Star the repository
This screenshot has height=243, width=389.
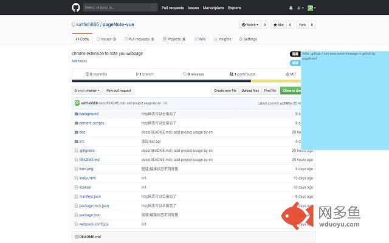pos(279,25)
